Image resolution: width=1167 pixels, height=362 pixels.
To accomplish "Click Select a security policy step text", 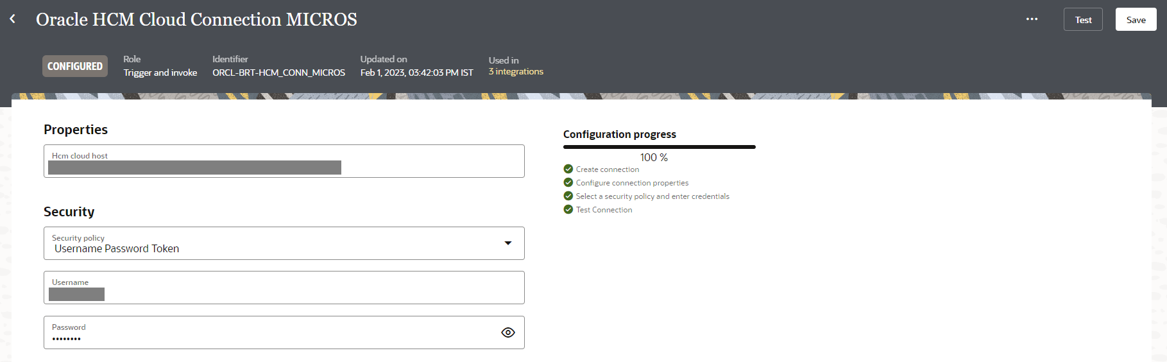I will tap(652, 196).
